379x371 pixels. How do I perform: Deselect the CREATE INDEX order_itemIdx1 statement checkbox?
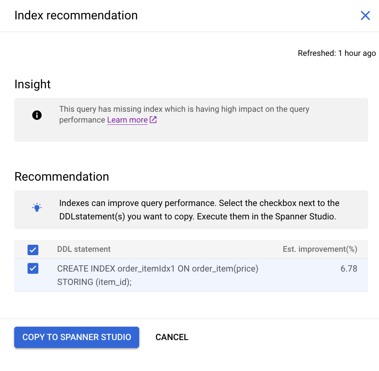(x=33, y=268)
